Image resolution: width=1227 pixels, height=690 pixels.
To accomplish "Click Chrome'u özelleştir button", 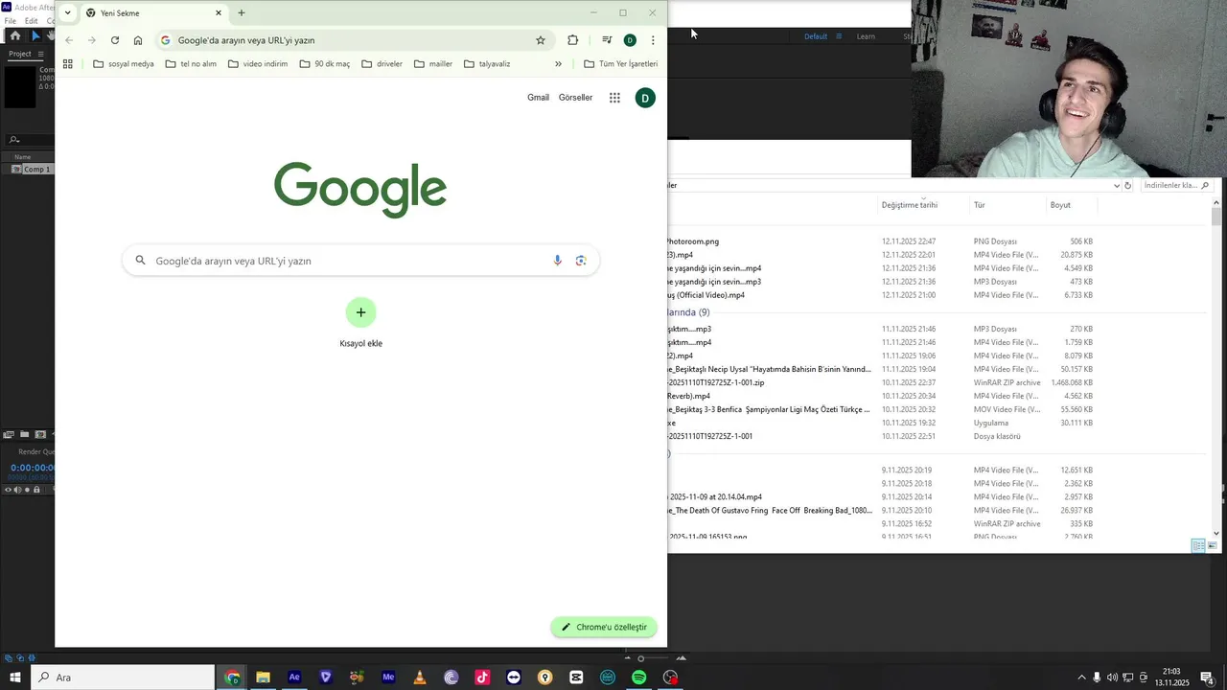I will pyautogui.click(x=604, y=627).
